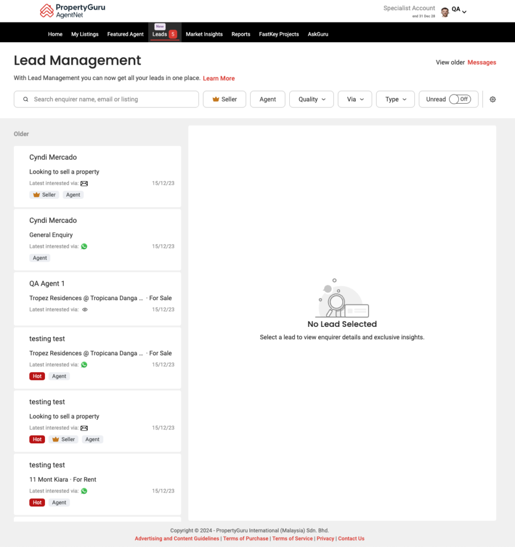Click the envelope icon on the first Cyndi Mercado lead
515x547 pixels.
pyautogui.click(x=84, y=183)
